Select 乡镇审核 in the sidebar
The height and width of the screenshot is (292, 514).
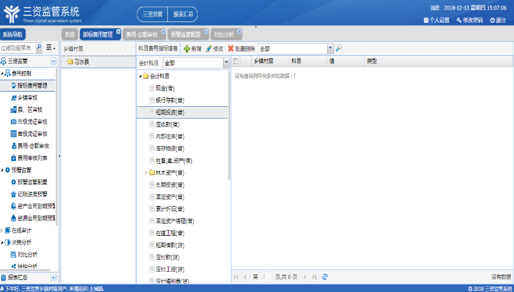coord(28,97)
